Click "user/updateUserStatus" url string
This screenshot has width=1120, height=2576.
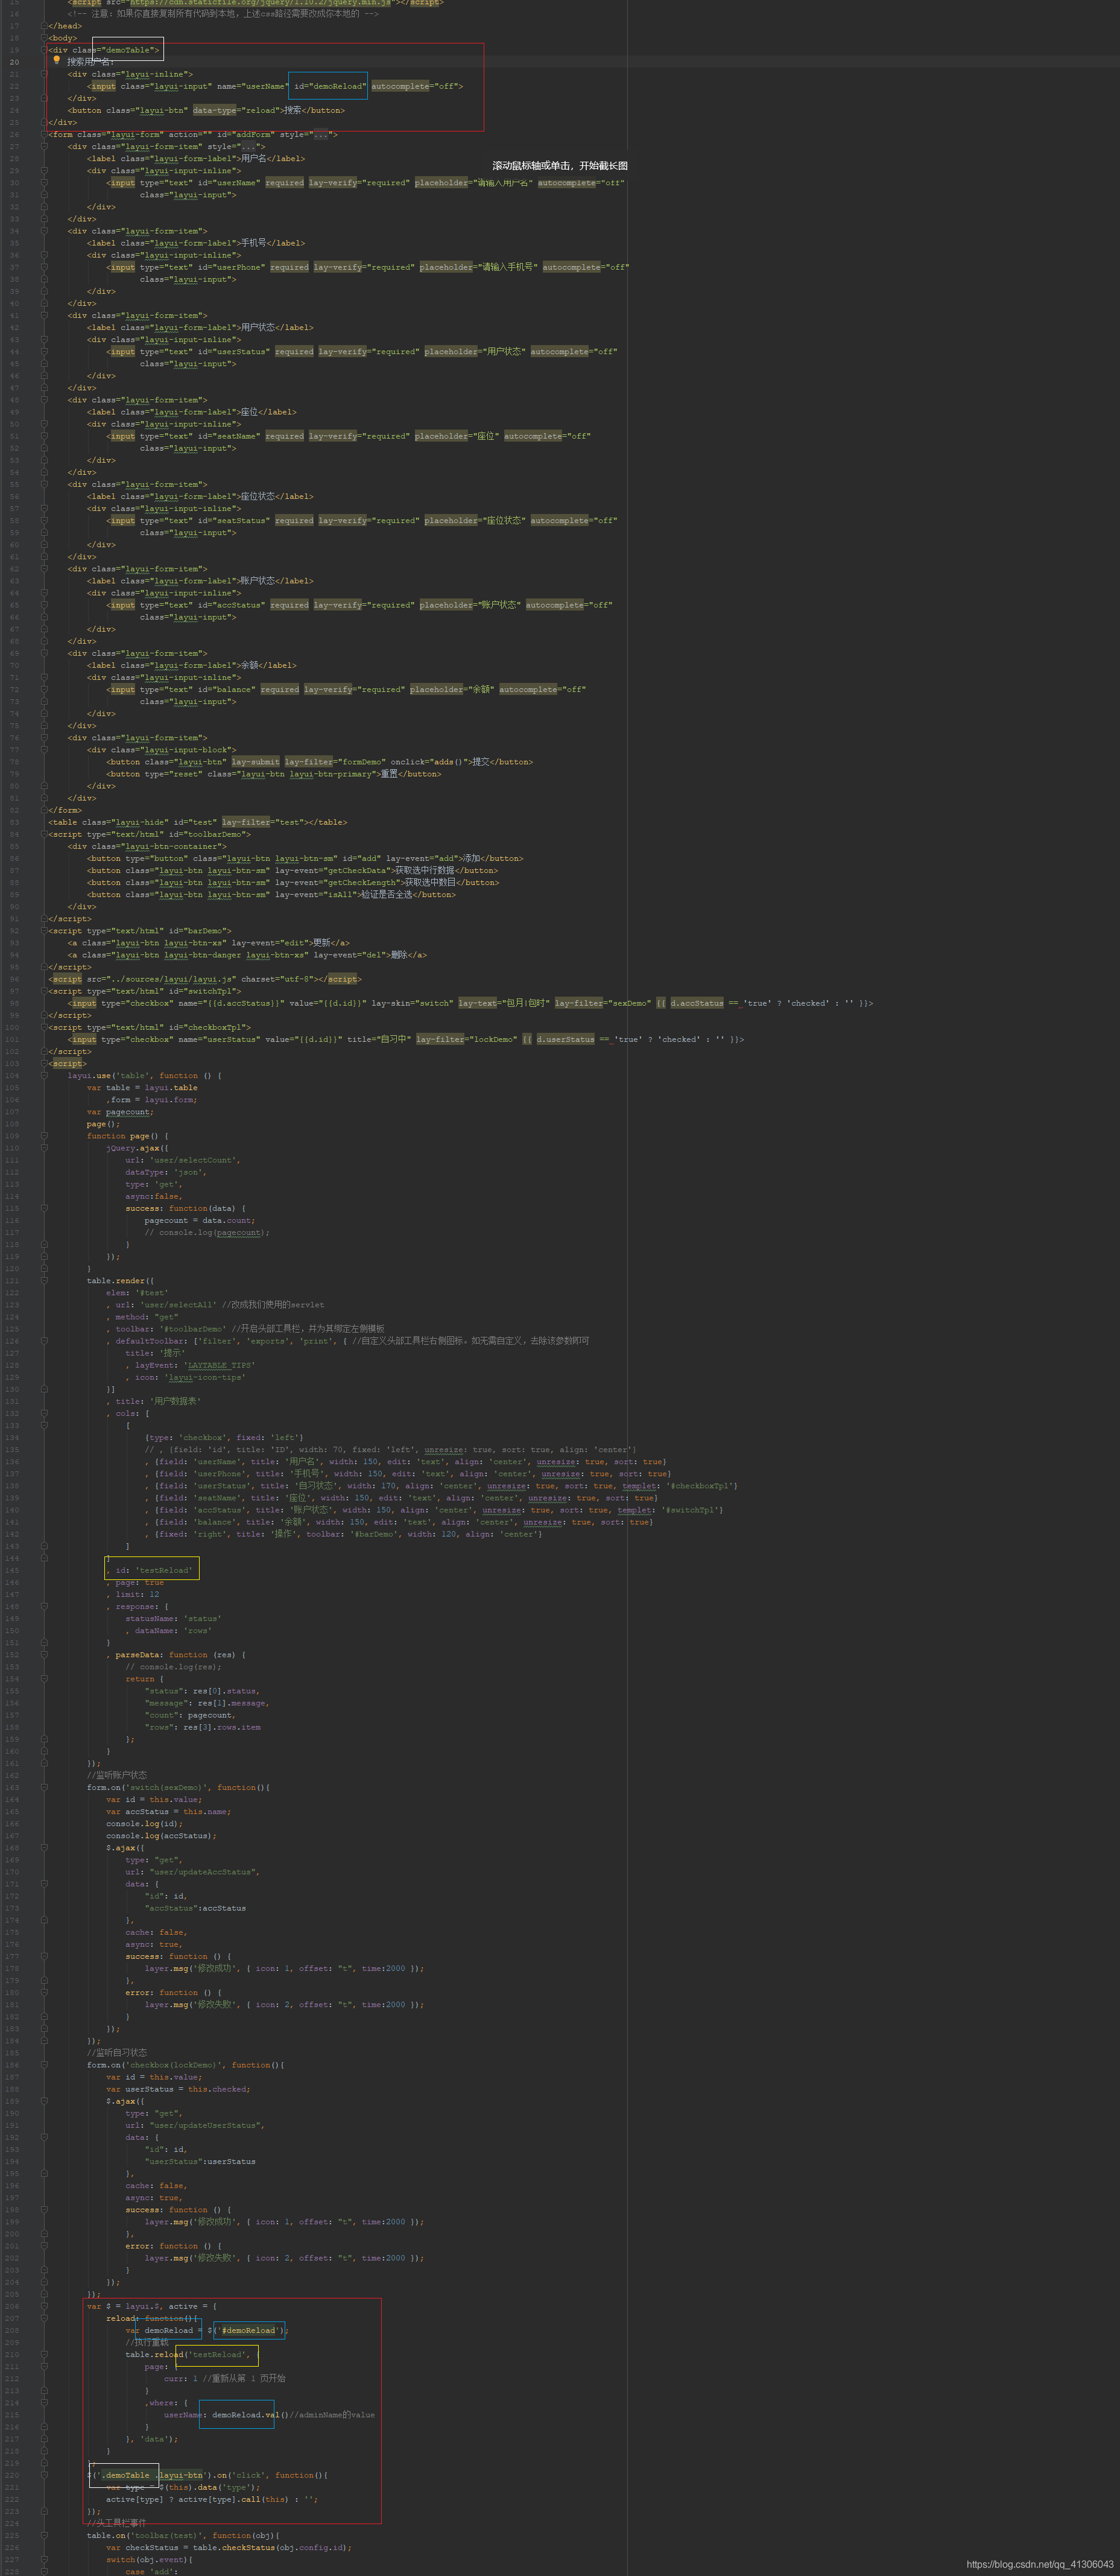tap(205, 2125)
